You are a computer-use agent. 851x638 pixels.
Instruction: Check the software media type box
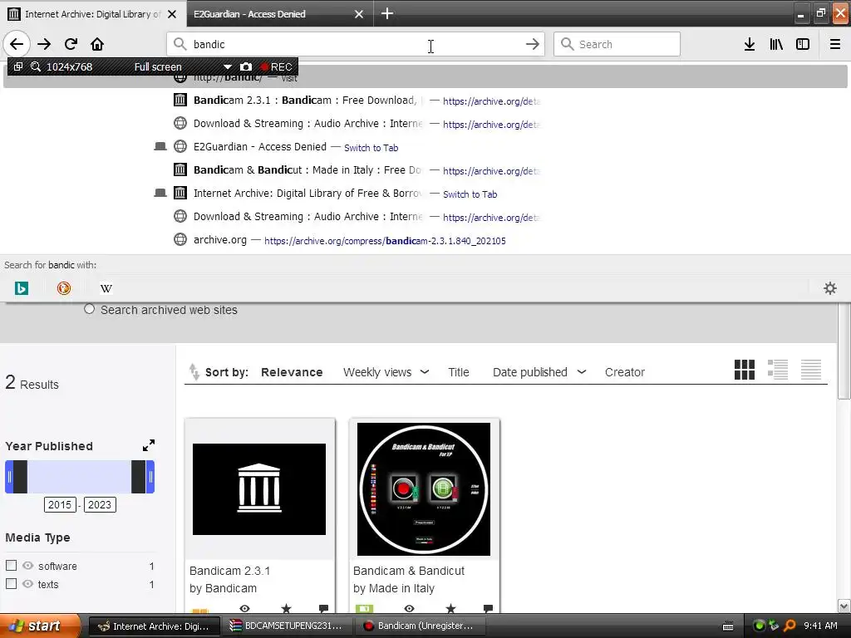[x=11, y=565]
